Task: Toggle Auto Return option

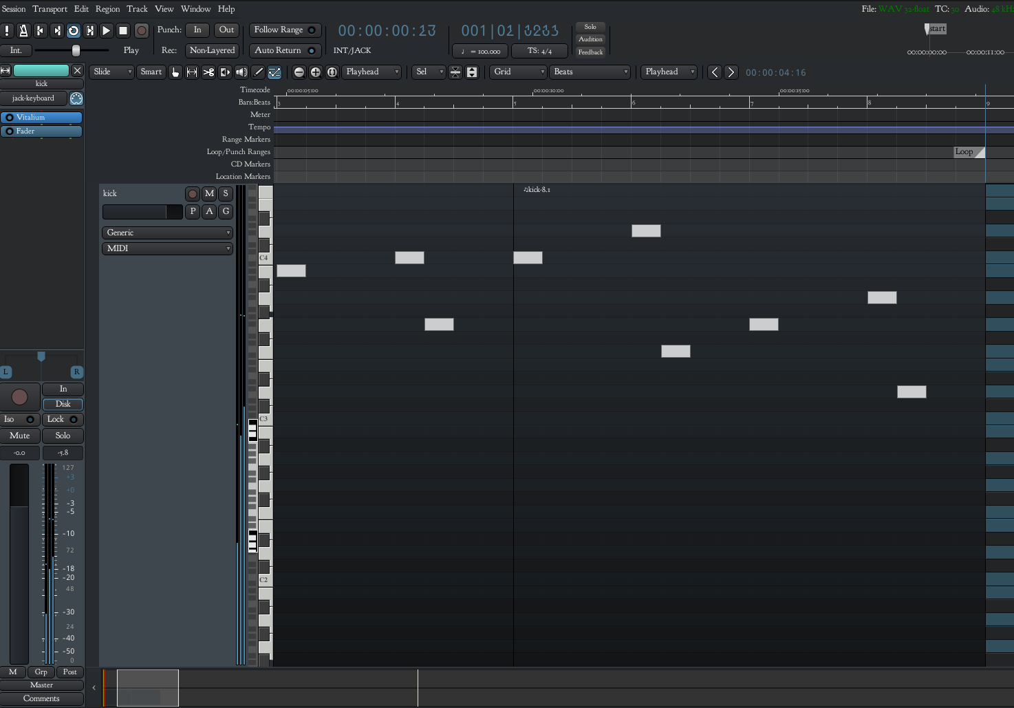Action: point(285,50)
